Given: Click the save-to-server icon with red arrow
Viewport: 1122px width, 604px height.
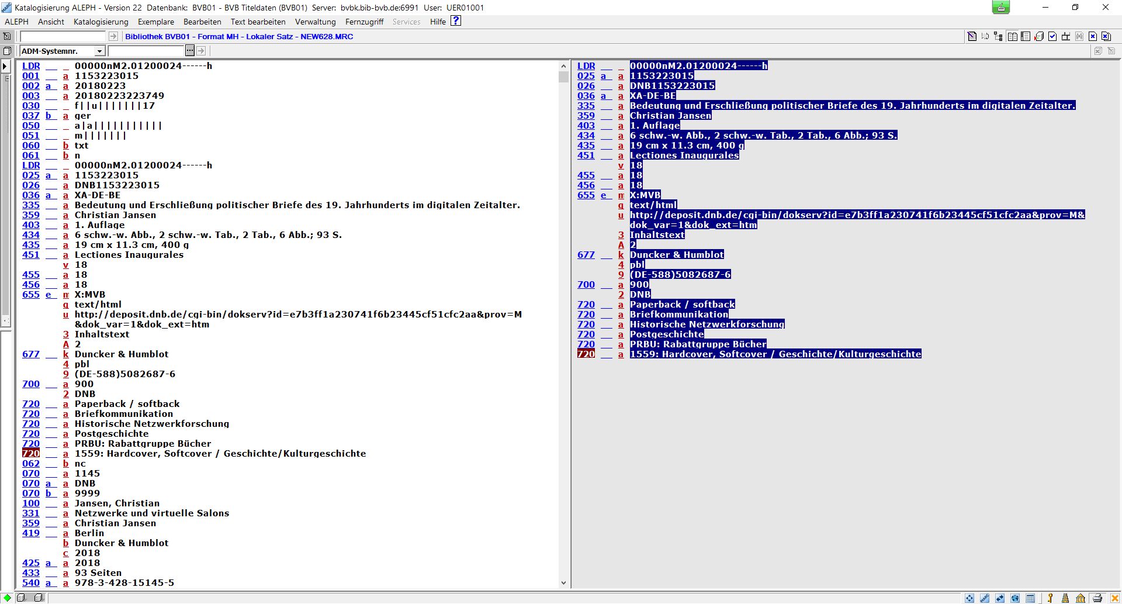Looking at the screenshot, I should [1039, 36].
